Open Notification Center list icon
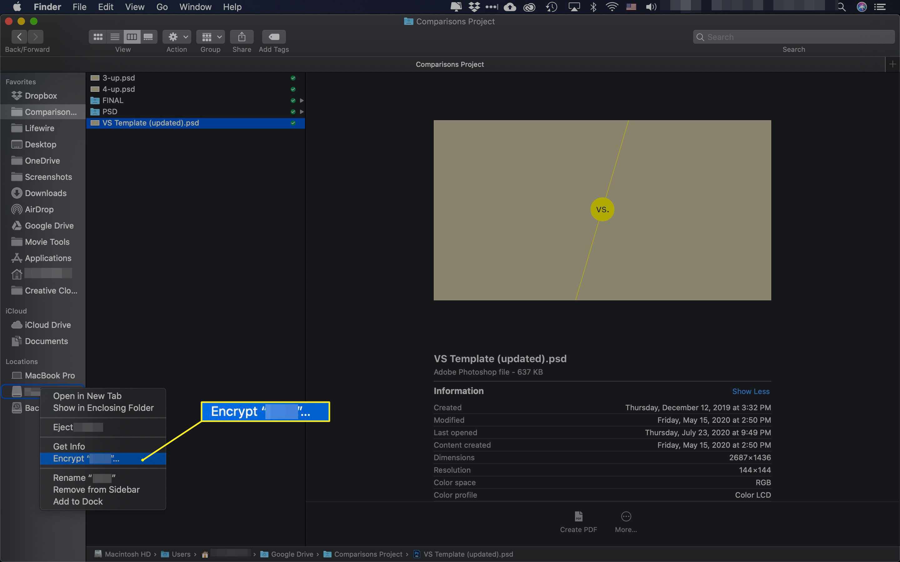 (x=880, y=7)
